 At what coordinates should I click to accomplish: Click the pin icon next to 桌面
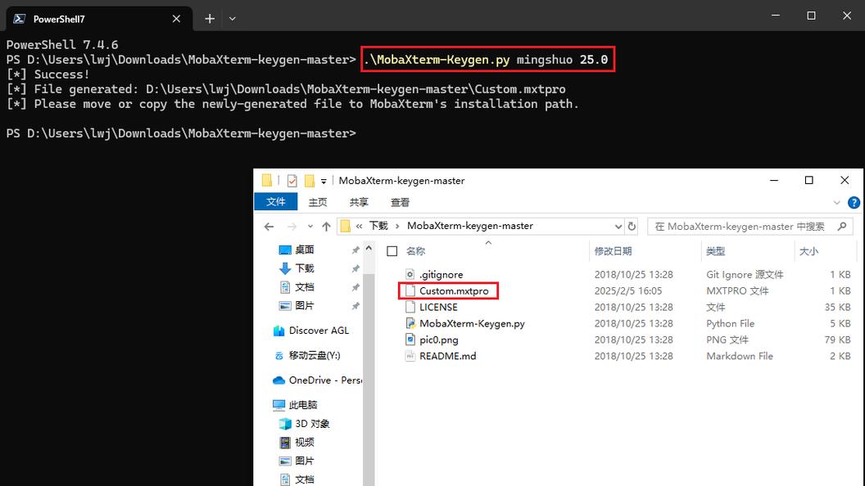(x=356, y=250)
